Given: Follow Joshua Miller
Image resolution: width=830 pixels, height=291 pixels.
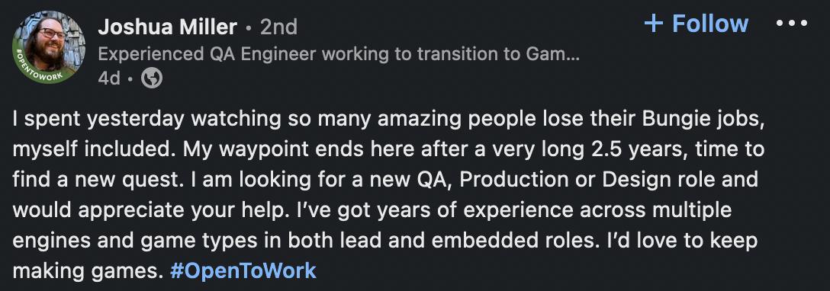Looking at the screenshot, I should tap(696, 24).
